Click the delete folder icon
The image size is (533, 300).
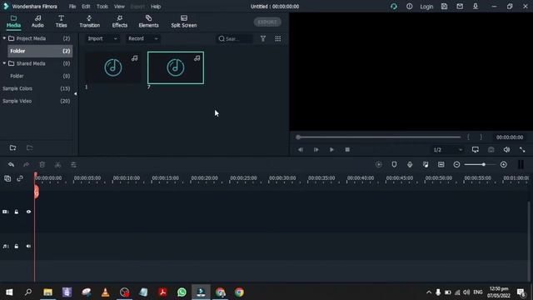[x=30, y=147]
